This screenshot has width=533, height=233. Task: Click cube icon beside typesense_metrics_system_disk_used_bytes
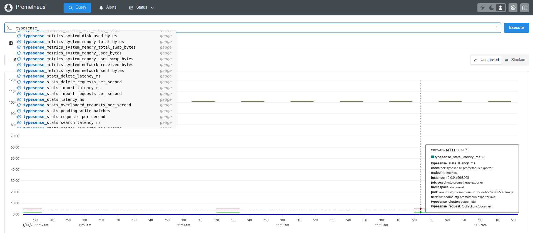click(19, 36)
